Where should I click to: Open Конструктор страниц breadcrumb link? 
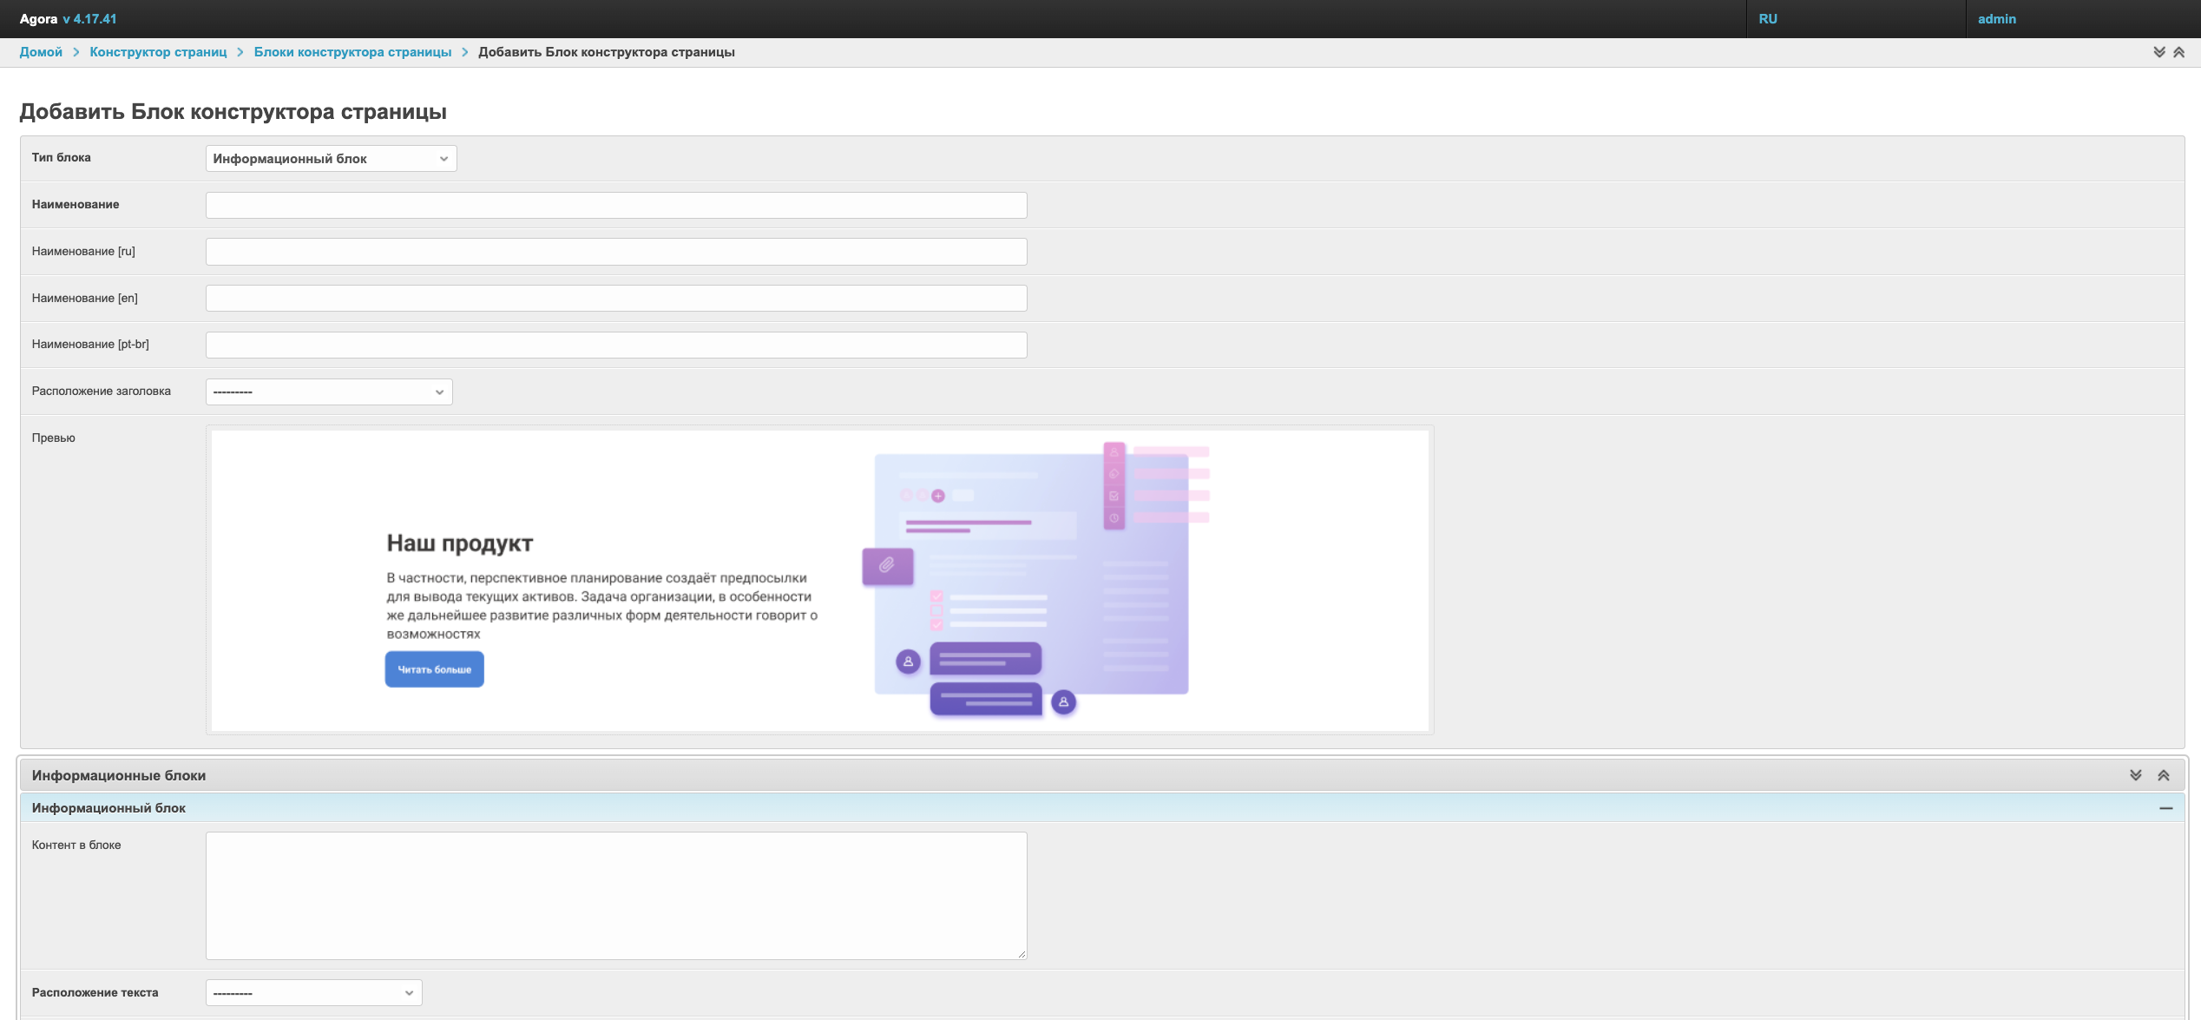coord(158,52)
